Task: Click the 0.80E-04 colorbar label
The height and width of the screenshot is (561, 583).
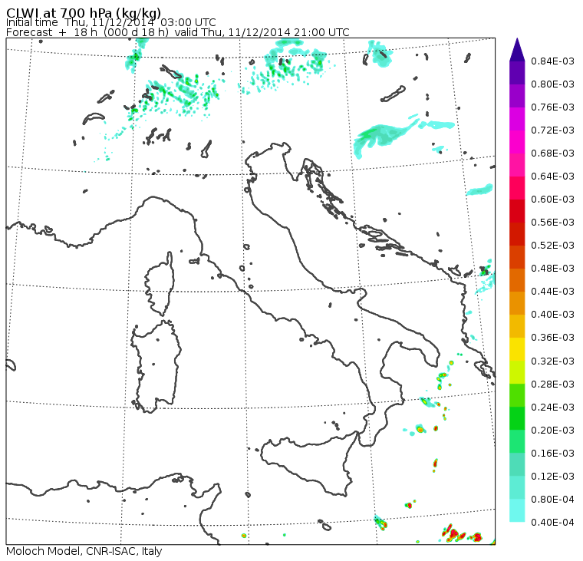Action: point(552,500)
